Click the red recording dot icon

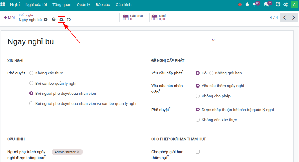(x=240, y=4)
